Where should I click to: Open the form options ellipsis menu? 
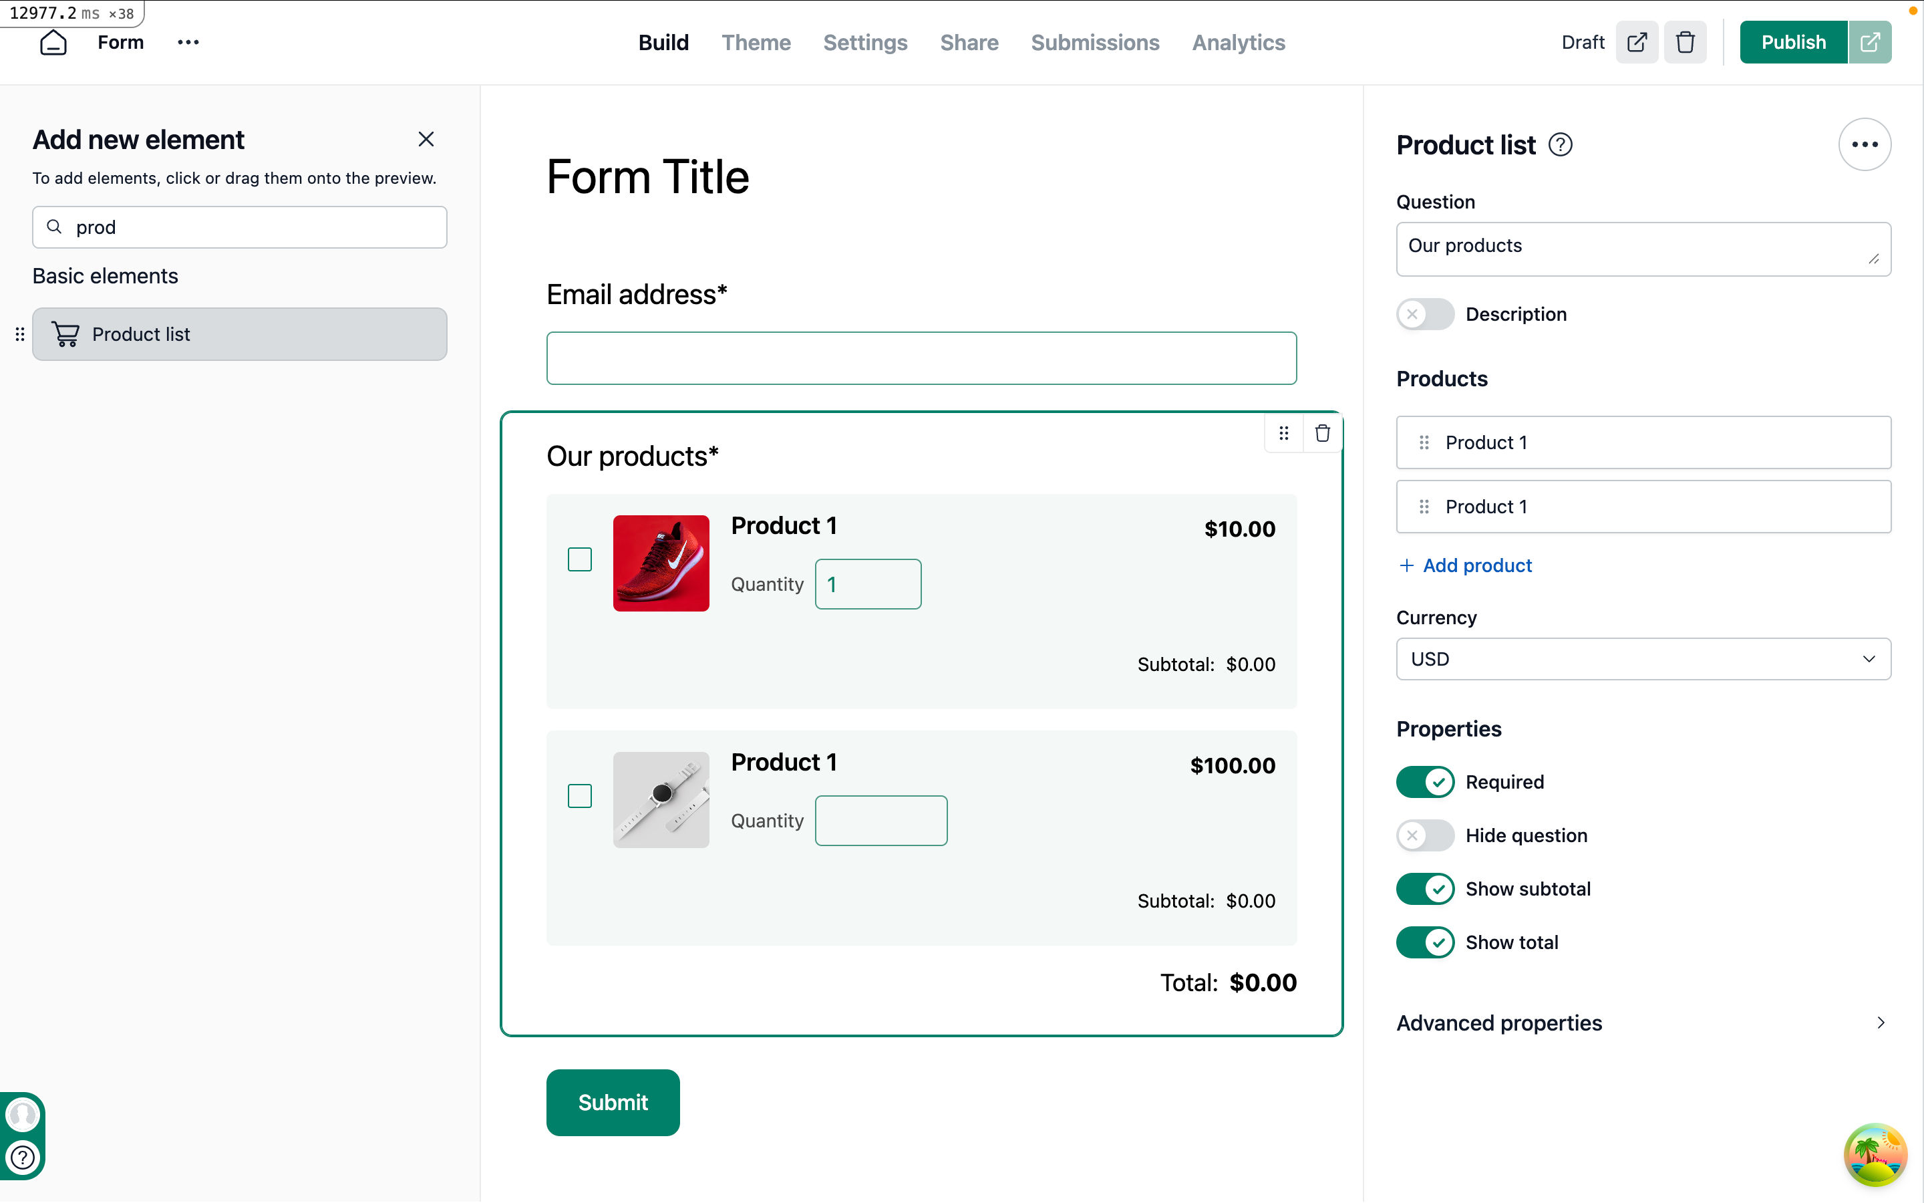click(188, 42)
